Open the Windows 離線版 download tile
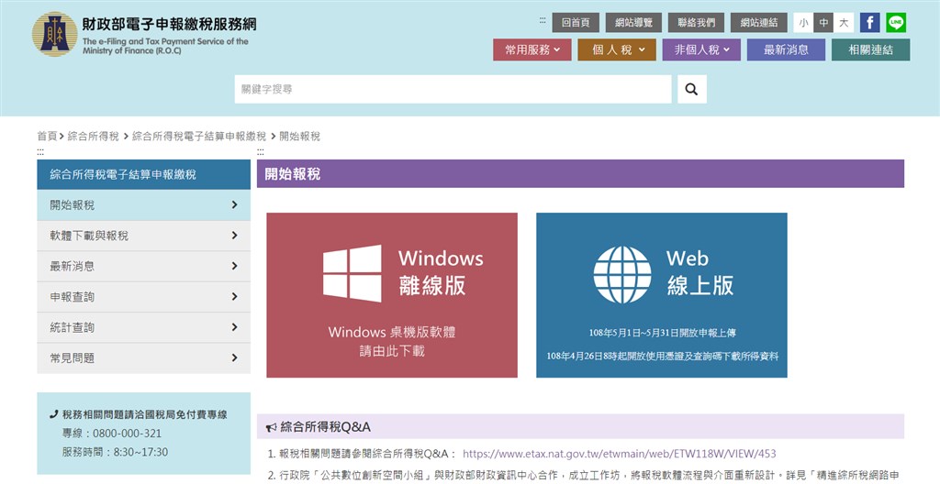This screenshot has height=484, width=940. point(392,295)
